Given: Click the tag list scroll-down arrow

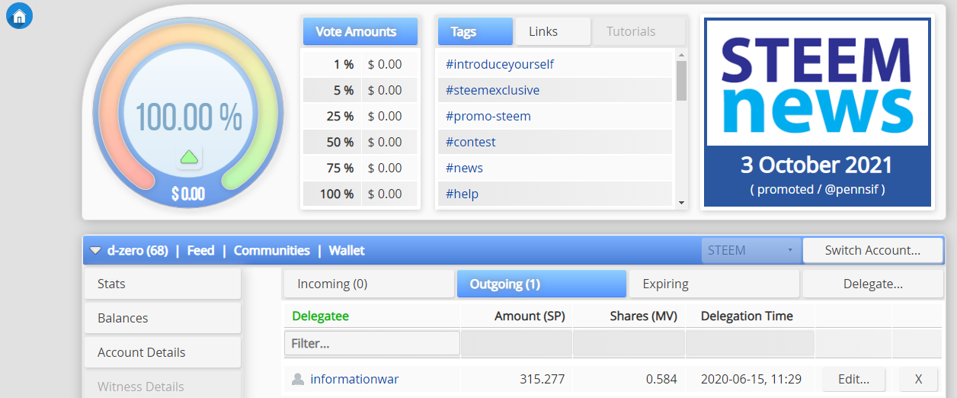Looking at the screenshot, I should [681, 203].
